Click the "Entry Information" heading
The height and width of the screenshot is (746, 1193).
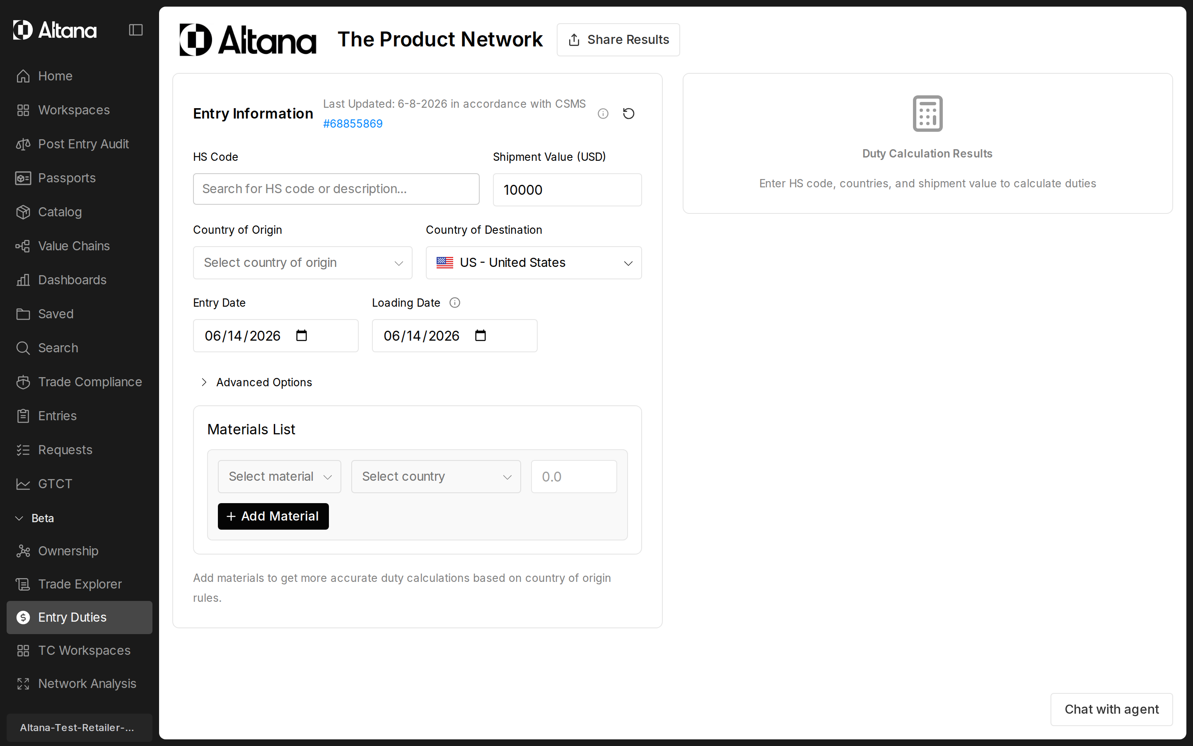tap(253, 114)
